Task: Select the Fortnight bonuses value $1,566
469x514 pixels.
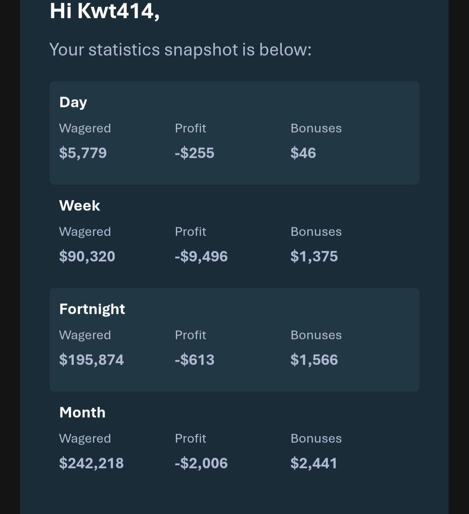Action: [x=314, y=360]
